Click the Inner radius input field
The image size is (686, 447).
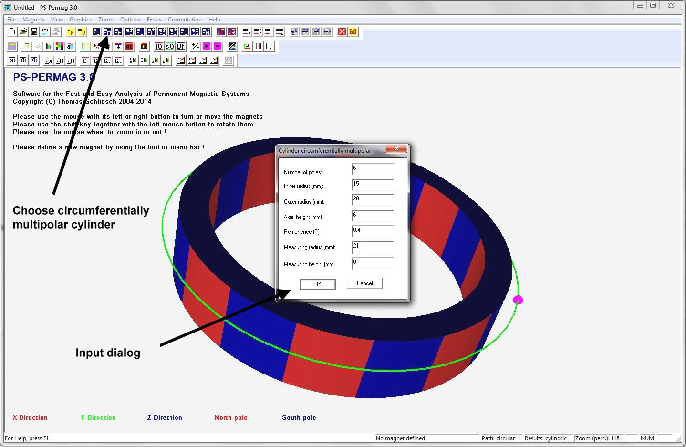point(373,185)
